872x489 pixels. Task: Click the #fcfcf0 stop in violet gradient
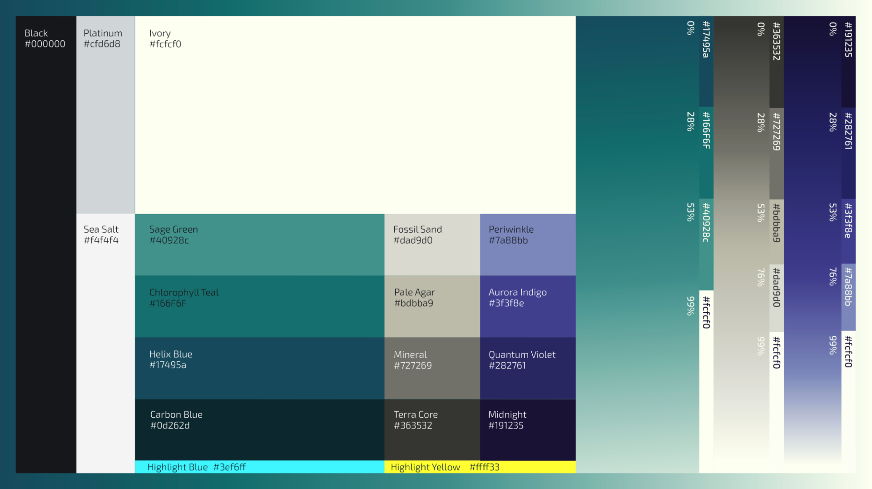(x=848, y=402)
